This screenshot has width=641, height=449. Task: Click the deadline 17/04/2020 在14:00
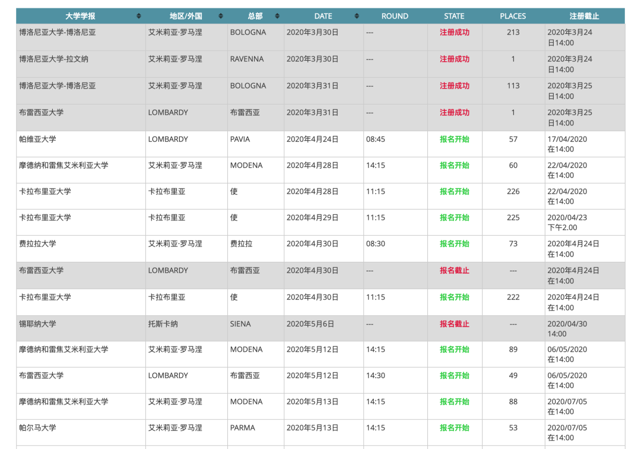click(567, 144)
